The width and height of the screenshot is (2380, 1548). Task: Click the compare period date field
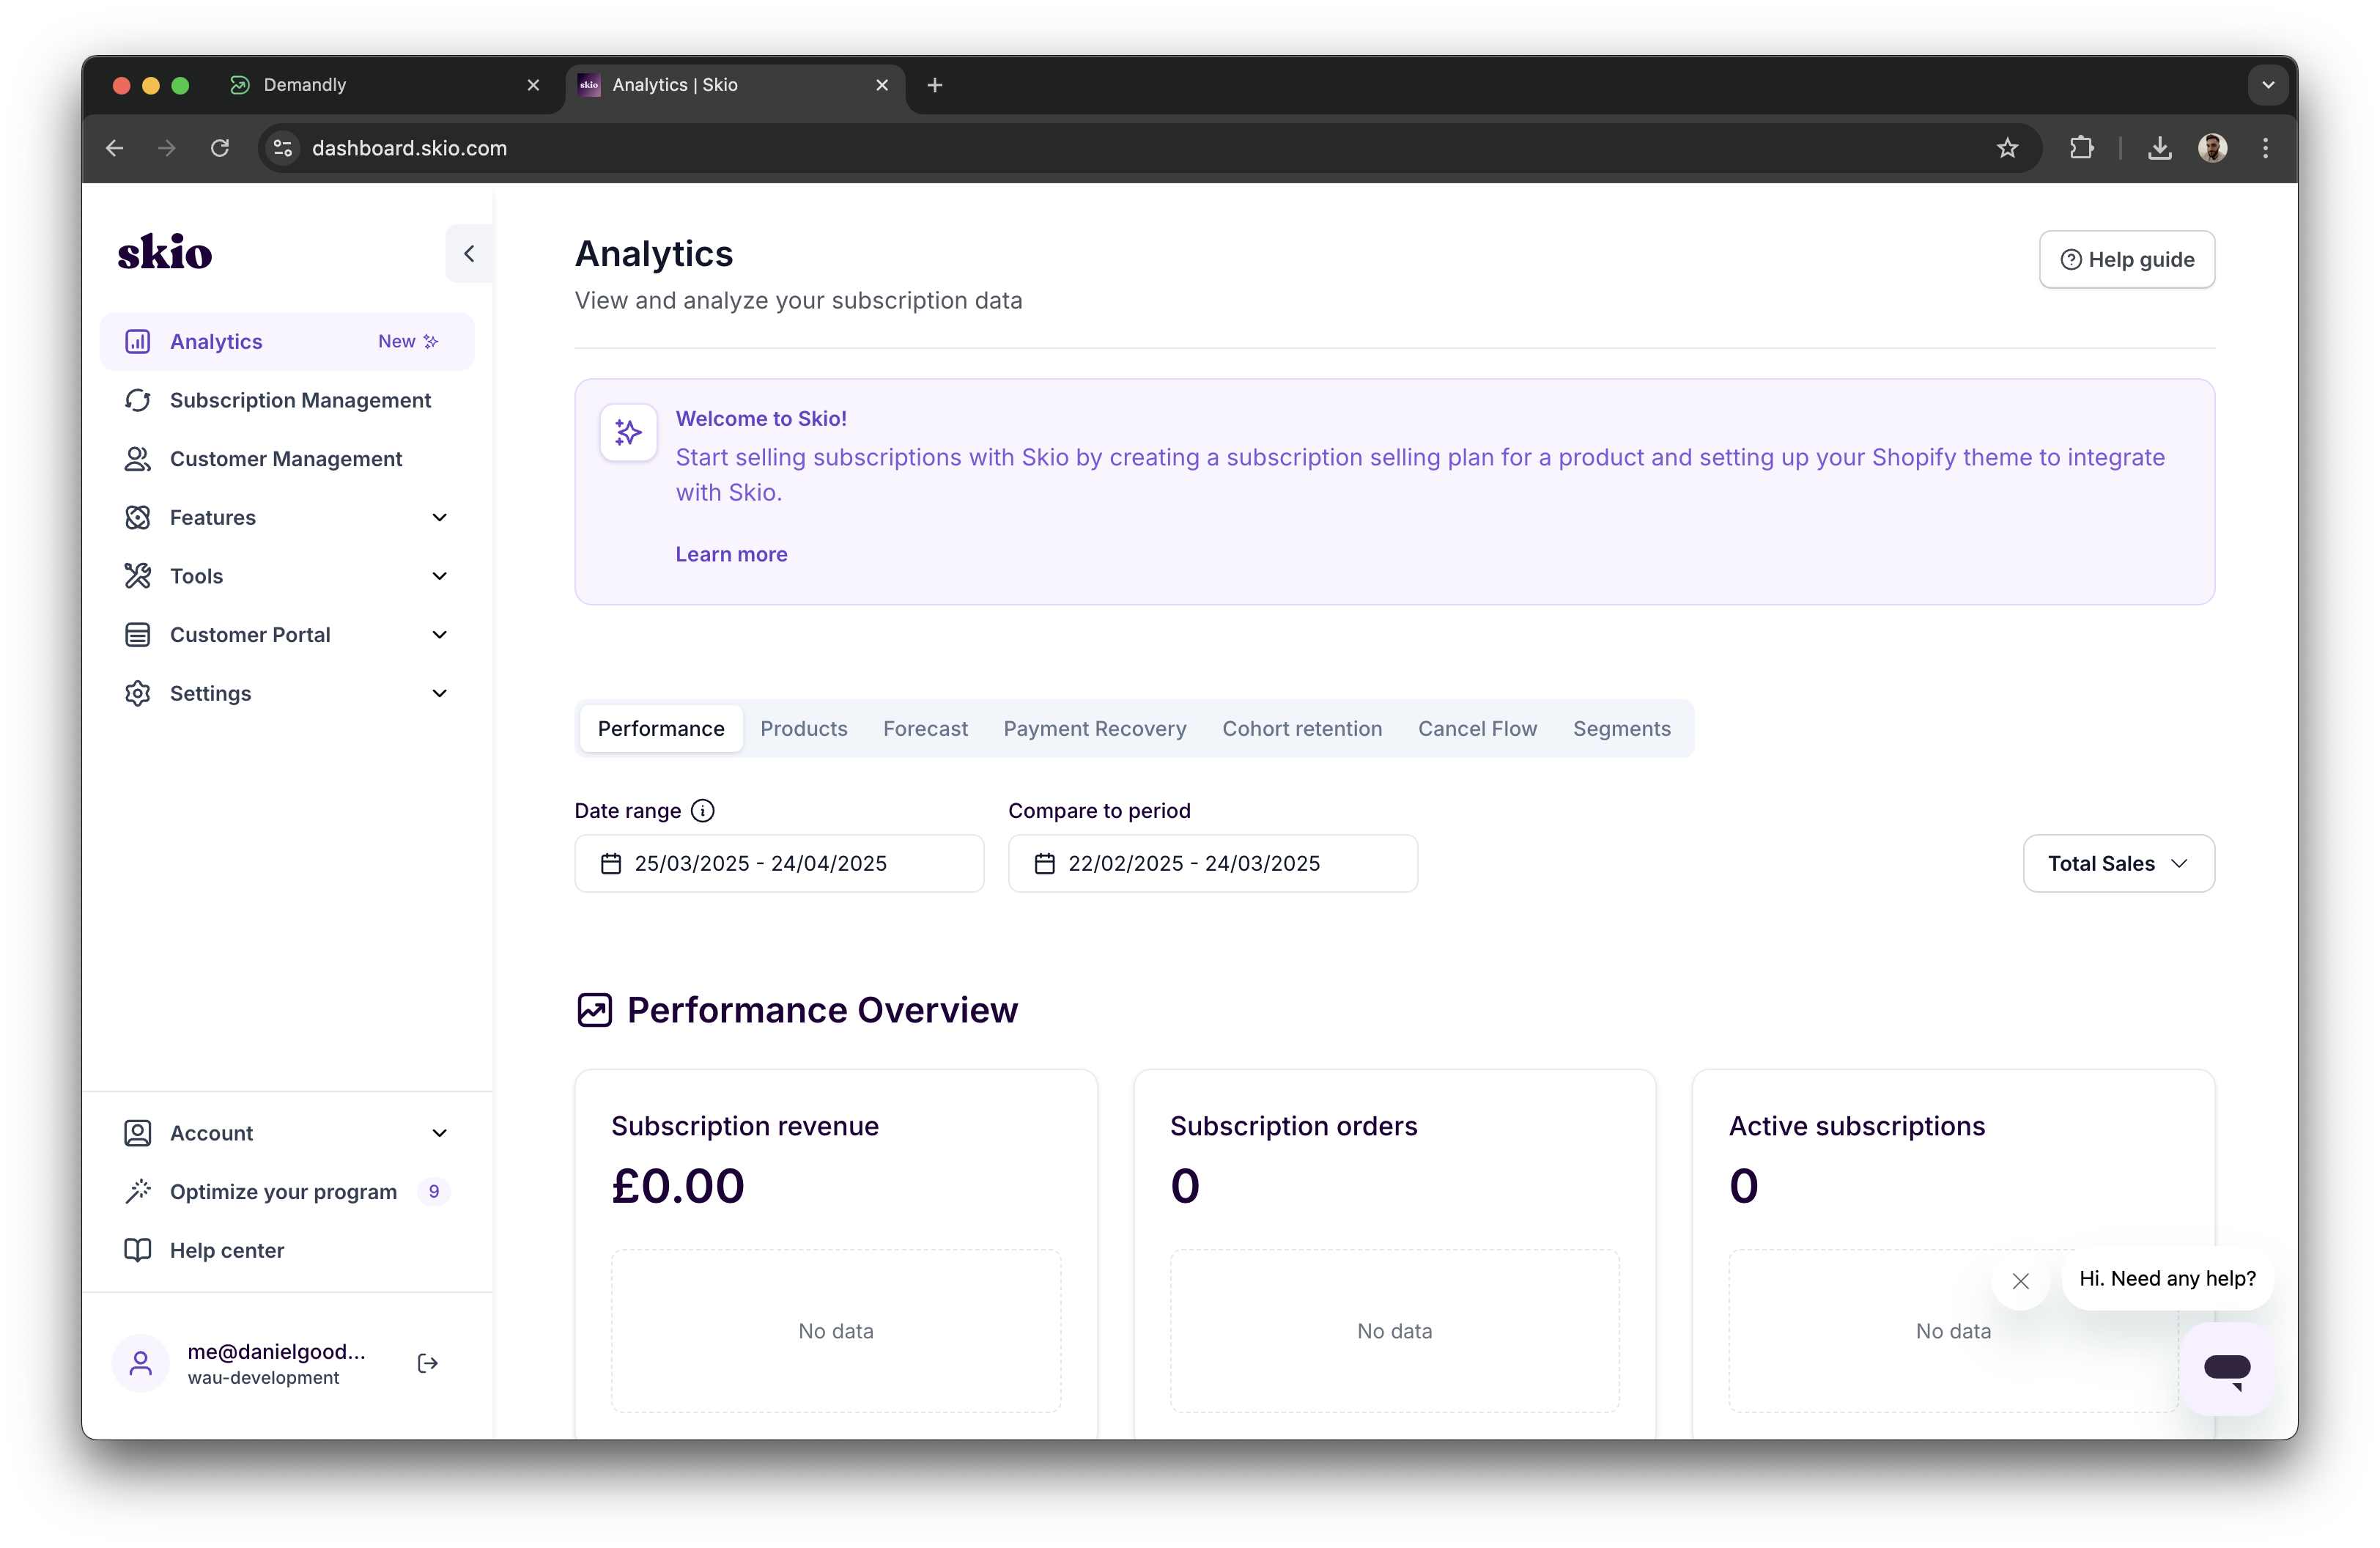tap(1213, 863)
